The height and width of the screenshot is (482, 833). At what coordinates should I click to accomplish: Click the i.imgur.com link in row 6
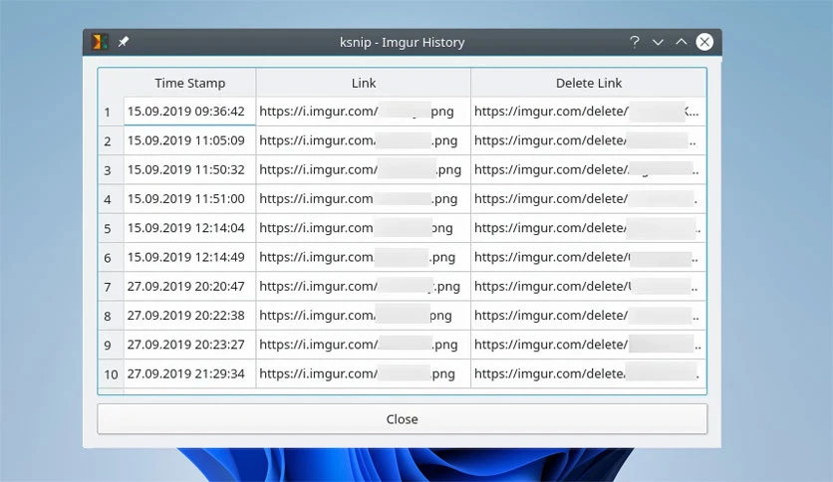364,258
